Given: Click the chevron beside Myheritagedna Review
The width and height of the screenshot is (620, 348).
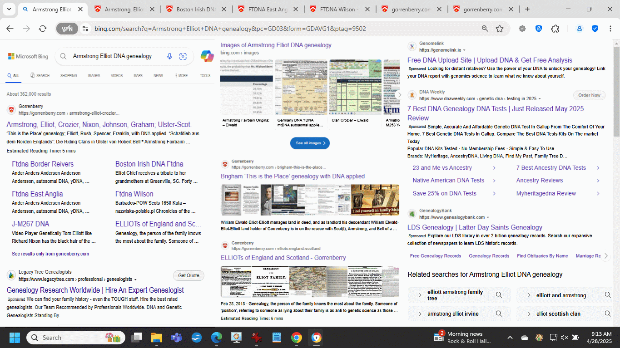Looking at the screenshot, I should click(x=598, y=193).
